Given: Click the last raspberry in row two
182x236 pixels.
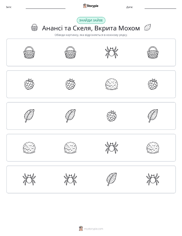Looking at the screenshot, I should (153, 84).
